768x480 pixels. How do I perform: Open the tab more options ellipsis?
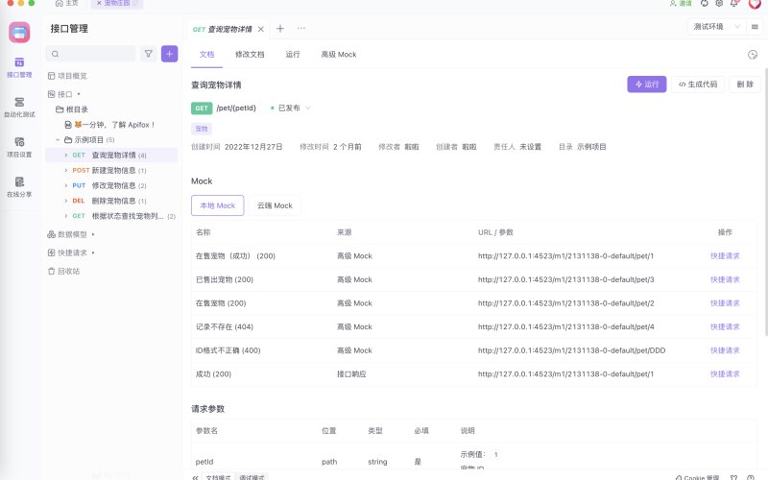coord(301,29)
